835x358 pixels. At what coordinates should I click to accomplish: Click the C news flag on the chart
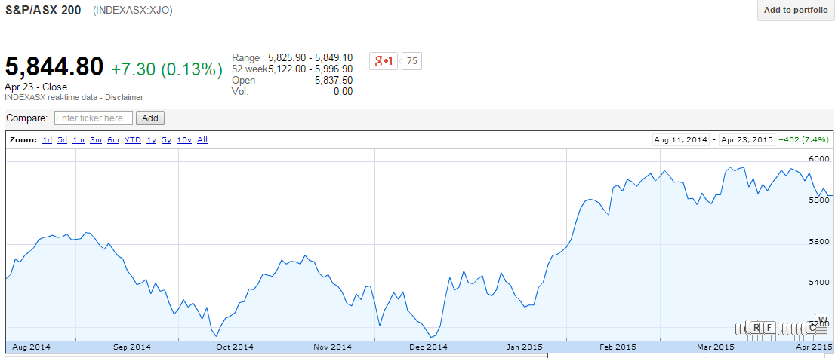(x=811, y=328)
